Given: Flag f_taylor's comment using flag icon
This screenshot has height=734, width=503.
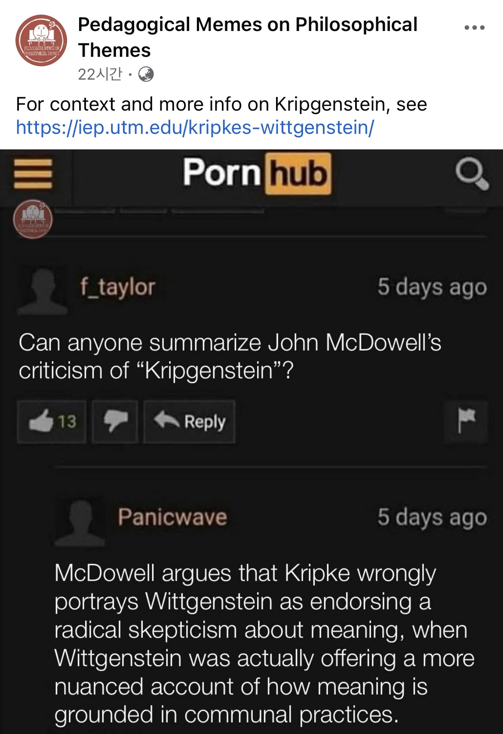Looking at the screenshot, I should [466, 421].
